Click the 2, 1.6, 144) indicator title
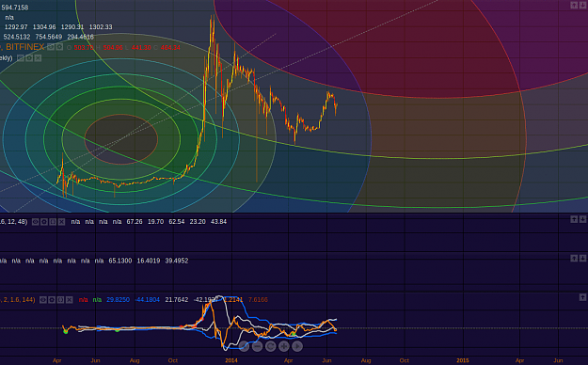 [x=18, y=300]
